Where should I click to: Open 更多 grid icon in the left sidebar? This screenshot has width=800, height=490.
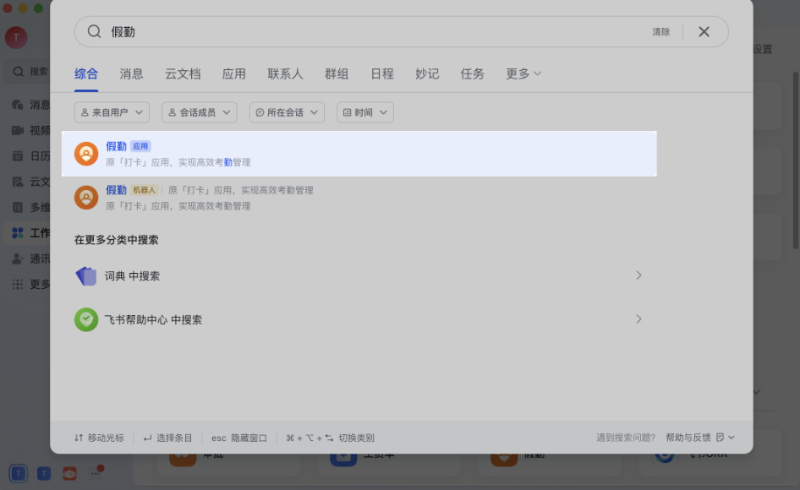18,284
